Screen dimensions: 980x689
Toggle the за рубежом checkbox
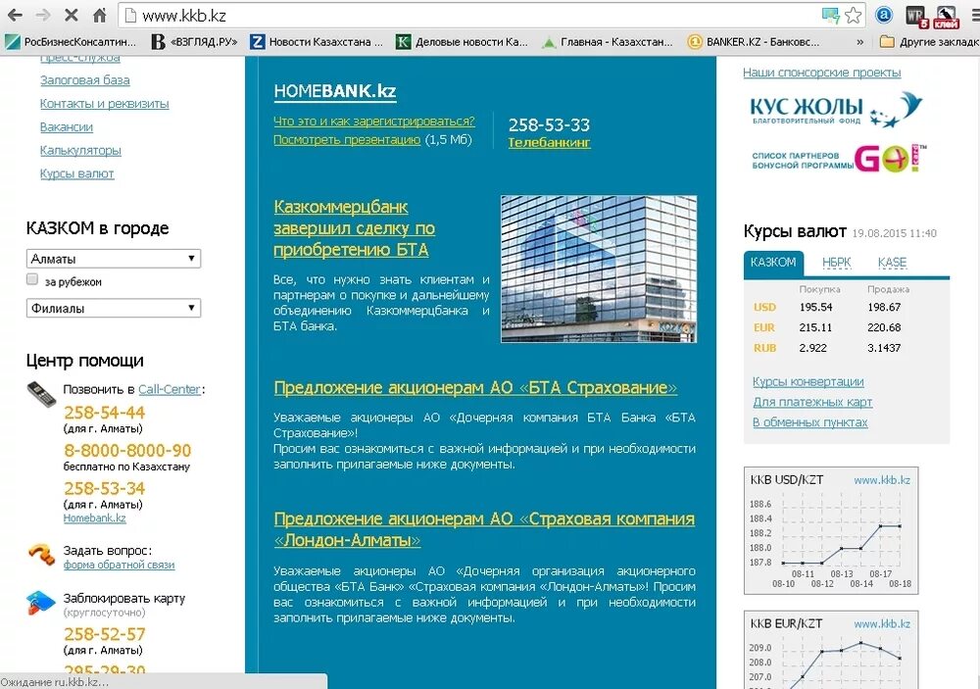[x=32, y=279]
